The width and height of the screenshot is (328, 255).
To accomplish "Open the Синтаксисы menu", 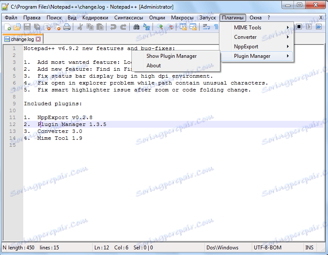I will click(x=128, y=18).
